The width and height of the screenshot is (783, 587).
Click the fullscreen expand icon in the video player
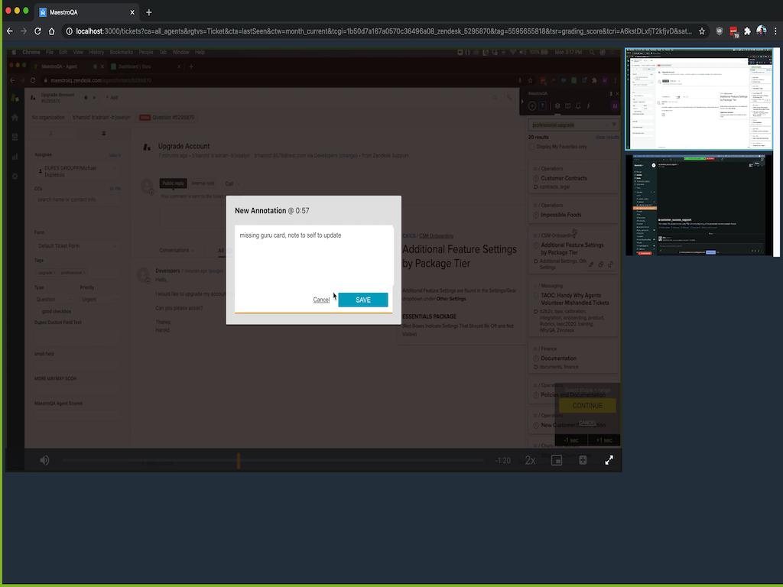coord(609,460)
